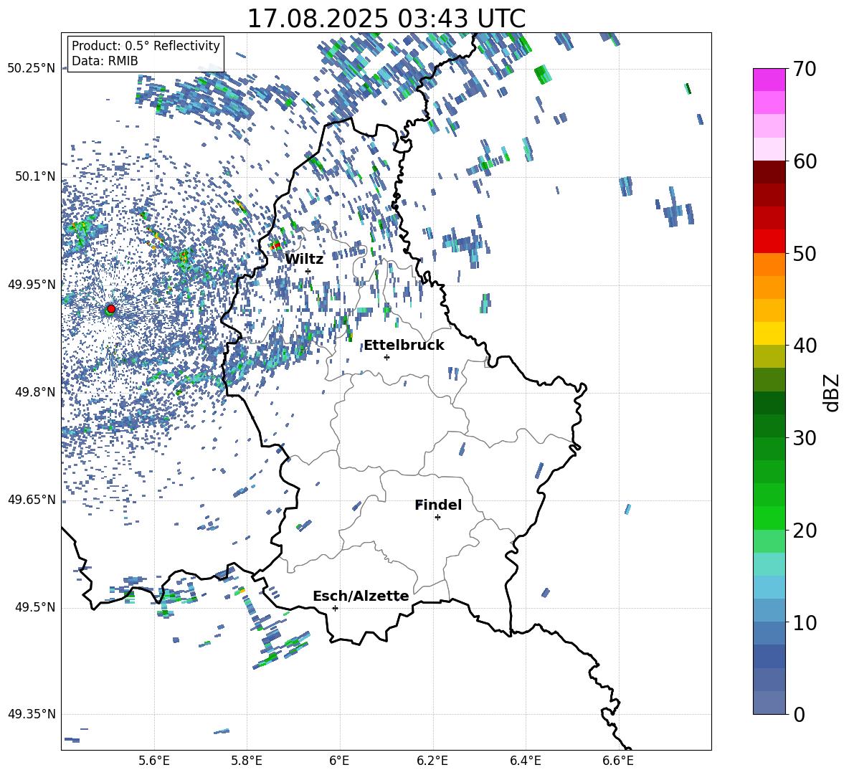Click the 'Product: 0.5° Reflectivity' text
The height and width of the screenshot is (775, 849).
tap(146, 45)
